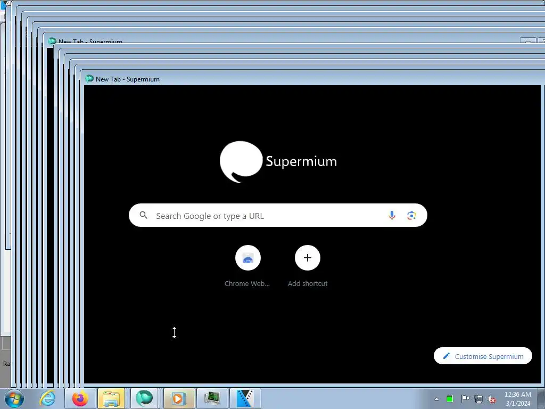Click the magnifier icon in search box
Screen dimensions: 545x409
[x=144, y=215]
